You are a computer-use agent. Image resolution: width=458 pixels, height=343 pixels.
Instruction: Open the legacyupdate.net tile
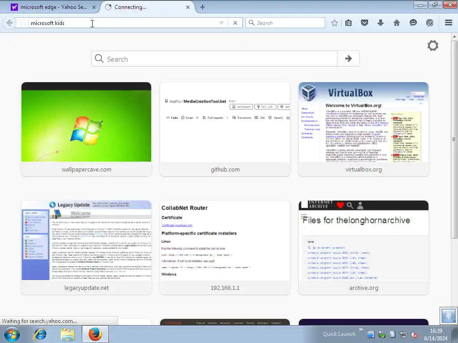tap(86, 247)
